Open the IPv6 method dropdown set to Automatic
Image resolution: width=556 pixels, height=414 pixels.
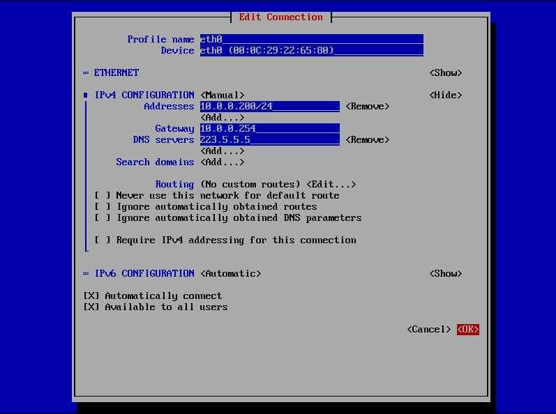tap(230, 273)
